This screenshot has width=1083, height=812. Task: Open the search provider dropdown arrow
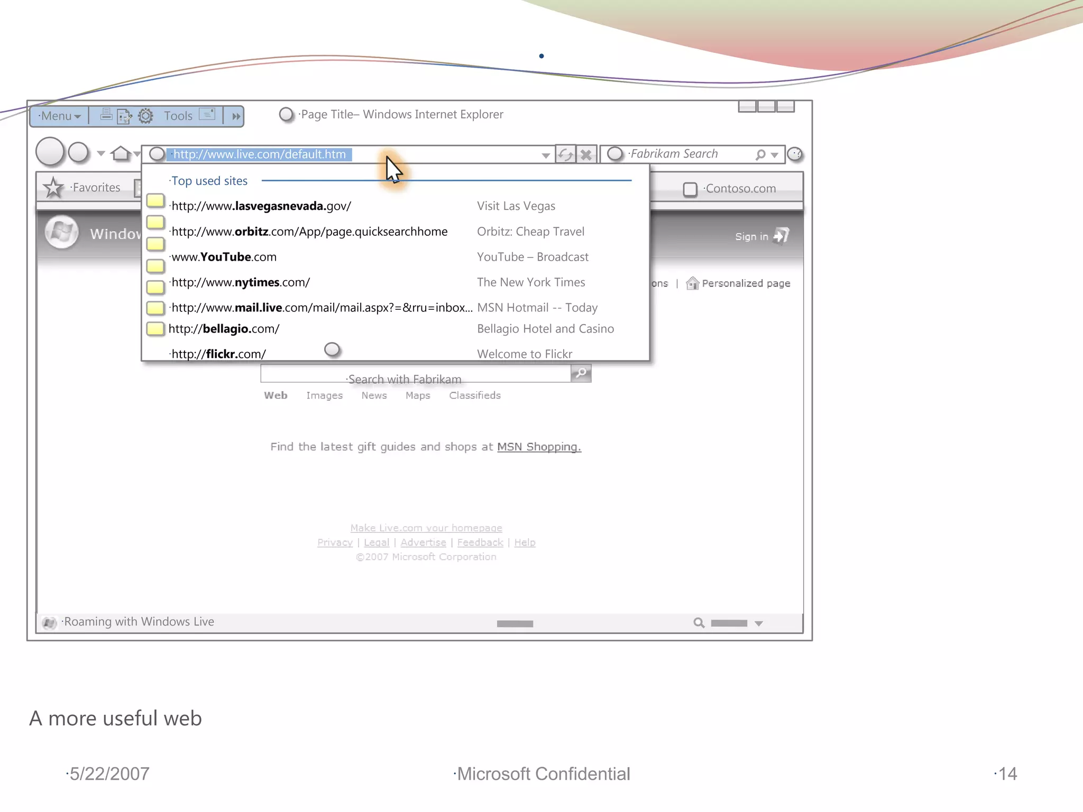[775, 155]
